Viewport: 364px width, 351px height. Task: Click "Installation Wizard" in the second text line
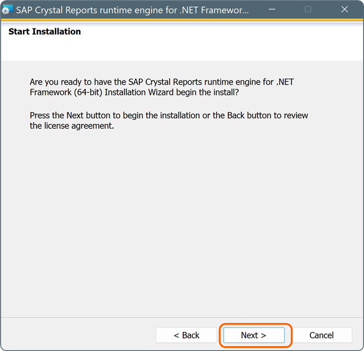point(139,92)
